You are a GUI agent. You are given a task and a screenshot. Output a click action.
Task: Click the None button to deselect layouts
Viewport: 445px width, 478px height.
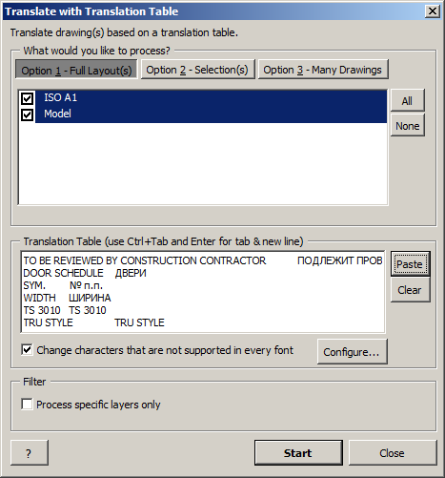point(407,126)
